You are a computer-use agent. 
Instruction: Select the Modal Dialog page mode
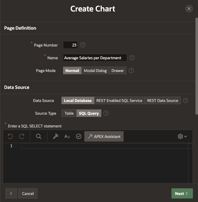click(95, 70)
